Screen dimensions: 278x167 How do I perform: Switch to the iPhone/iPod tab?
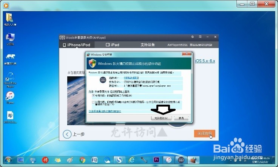point(77,45)
